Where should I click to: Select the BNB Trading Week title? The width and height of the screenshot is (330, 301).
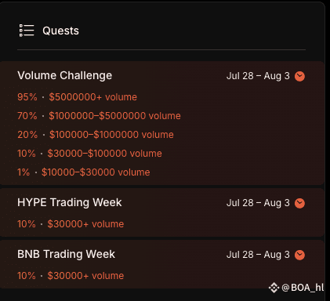tap(66, 254)
